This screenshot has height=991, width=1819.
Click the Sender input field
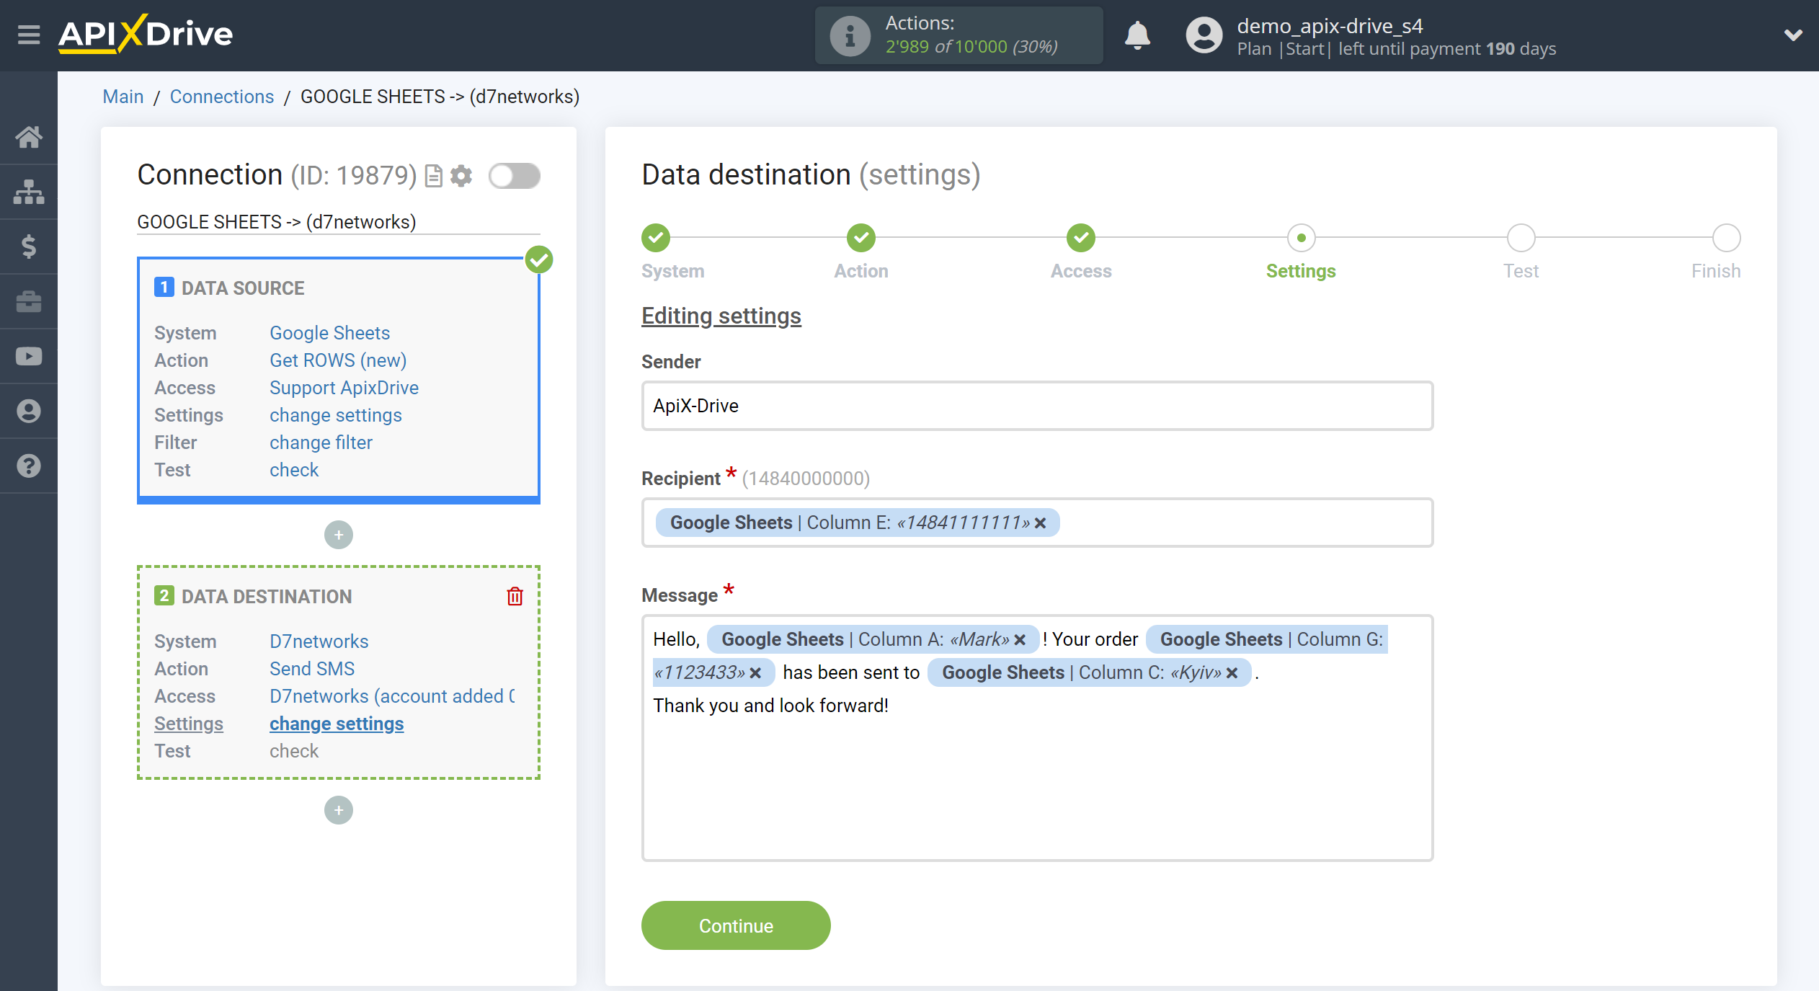[1037, 406]
